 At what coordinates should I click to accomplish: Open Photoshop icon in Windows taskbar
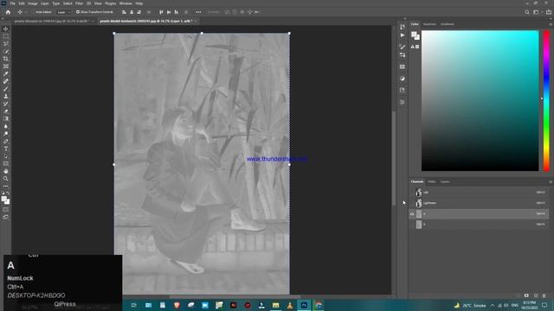(304, 305)
